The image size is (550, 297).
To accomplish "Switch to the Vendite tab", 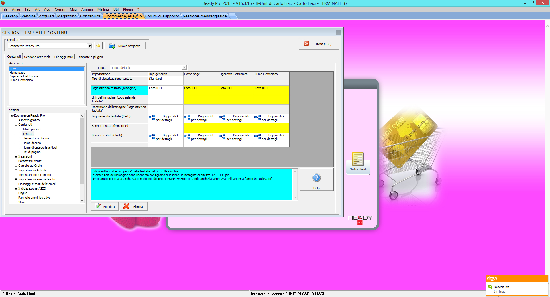I will [28, 16].
